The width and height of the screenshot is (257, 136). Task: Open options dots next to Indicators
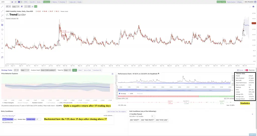pyautogui.click(x=51, y=2)
